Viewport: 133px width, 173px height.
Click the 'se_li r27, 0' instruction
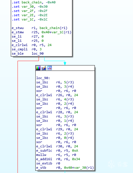click(x=28, y=36)
